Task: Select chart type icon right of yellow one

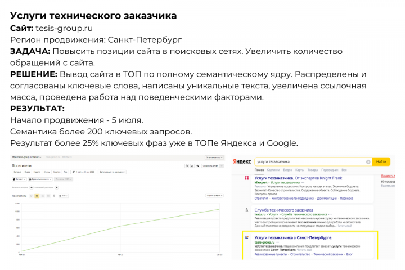Action: click(x=43, y=196)
